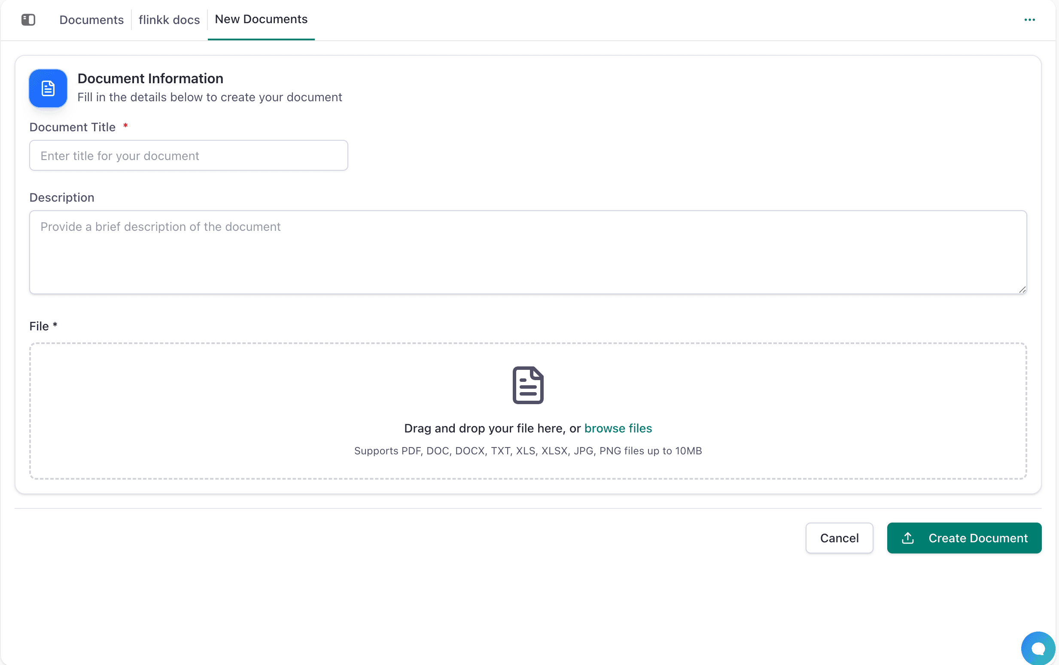Focus the Document Title input field

tap(189, 155)
